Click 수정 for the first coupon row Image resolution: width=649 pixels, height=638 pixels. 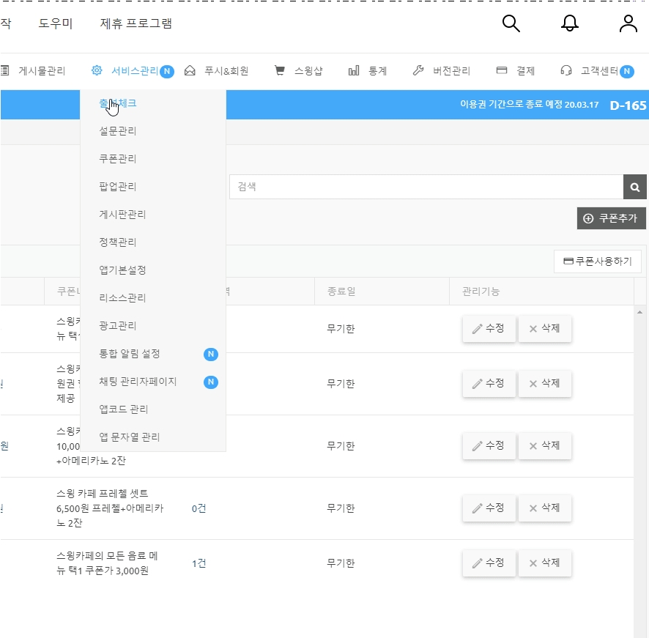click(x=489, y=329)
